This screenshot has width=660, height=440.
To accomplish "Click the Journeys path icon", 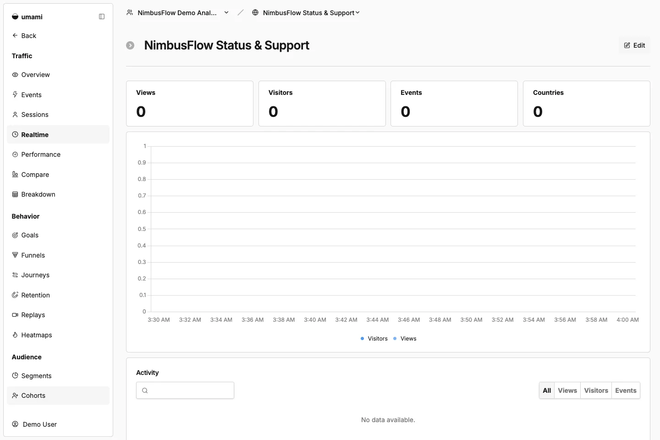I will pos(15,275).
